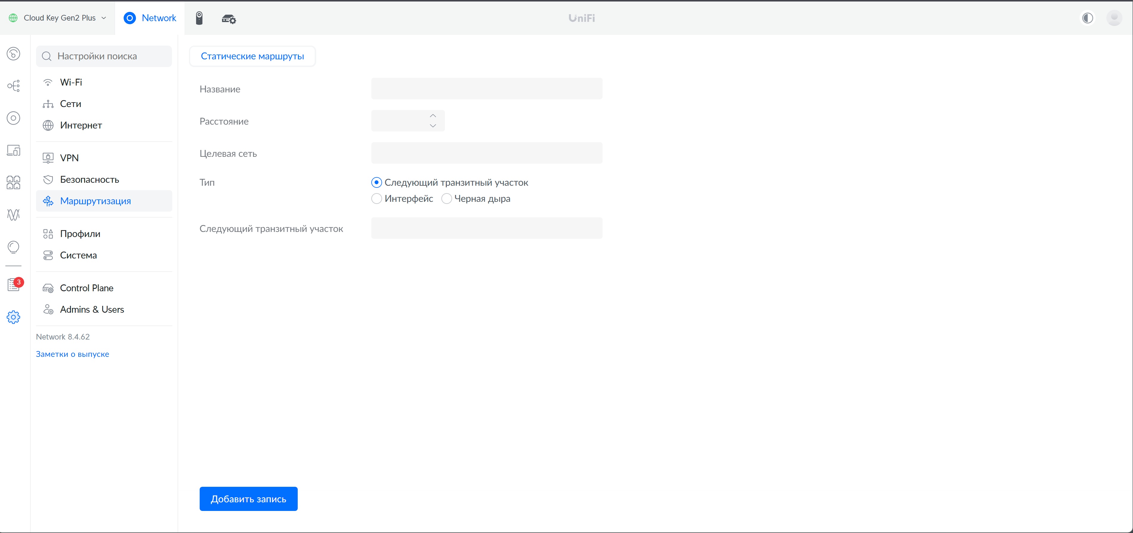Click the Настройки поиска search field
1133x533 pixels.
click(104, 56)
